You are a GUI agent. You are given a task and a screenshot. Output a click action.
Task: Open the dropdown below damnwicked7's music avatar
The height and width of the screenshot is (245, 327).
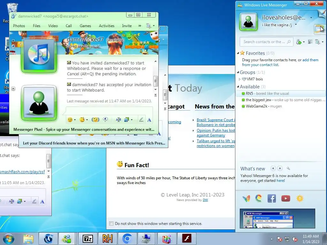(x=13, y=89)
